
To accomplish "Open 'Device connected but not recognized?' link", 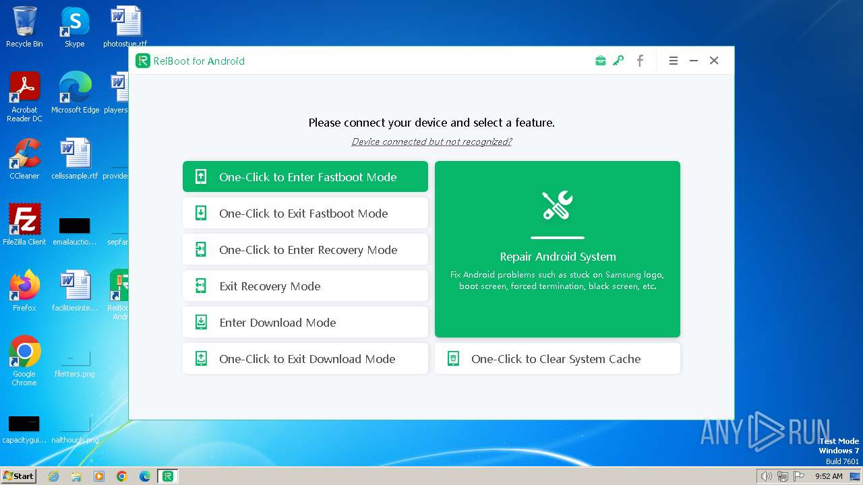I will (431, 141).
